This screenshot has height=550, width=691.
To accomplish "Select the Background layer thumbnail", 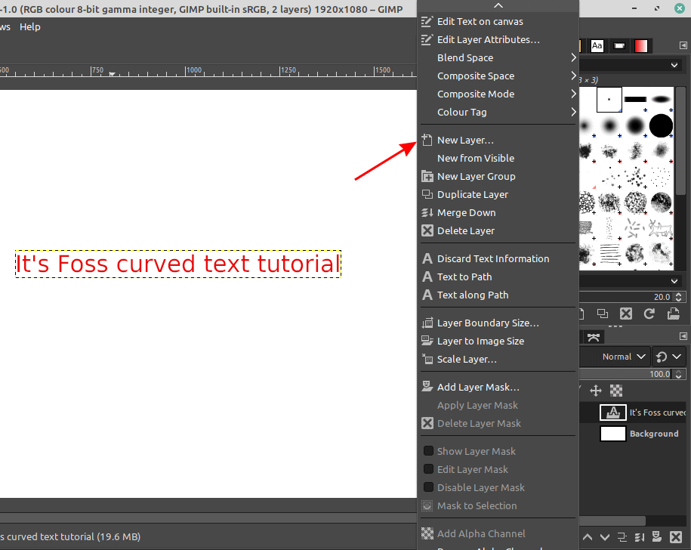I will point(613,434).
